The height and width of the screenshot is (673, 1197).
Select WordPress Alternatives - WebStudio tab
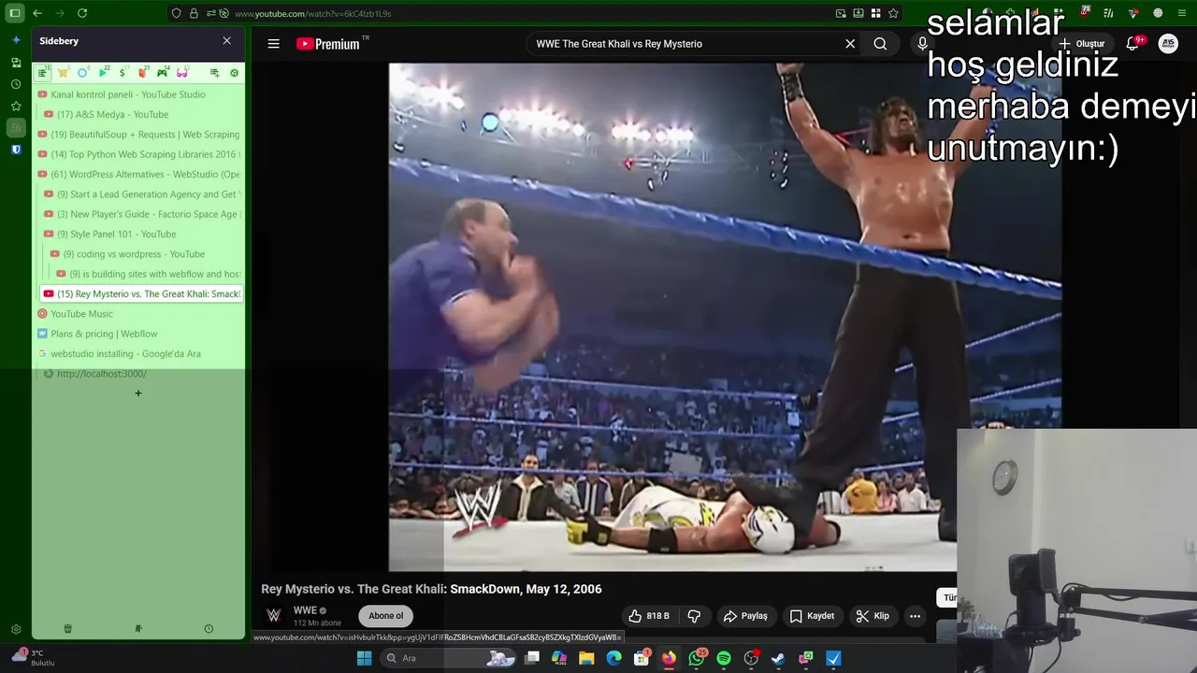138,174
